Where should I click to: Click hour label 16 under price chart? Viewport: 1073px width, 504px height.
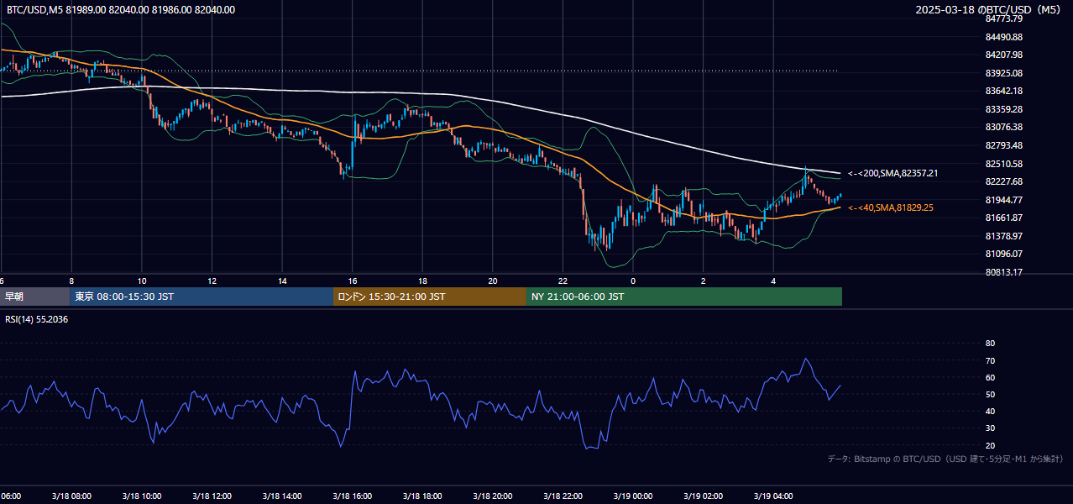[353, 281]
